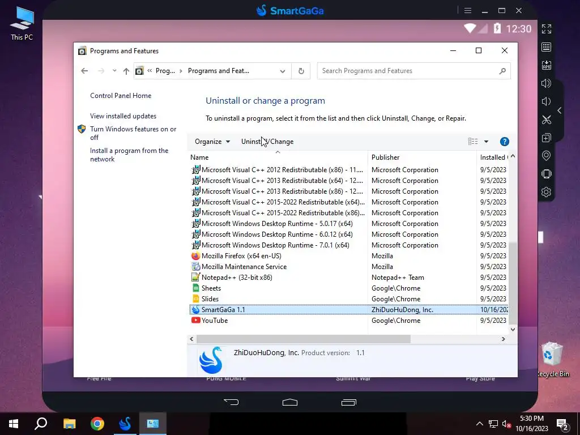
Task: Click the shake device icon in sidebar
Action: [547, 174]
